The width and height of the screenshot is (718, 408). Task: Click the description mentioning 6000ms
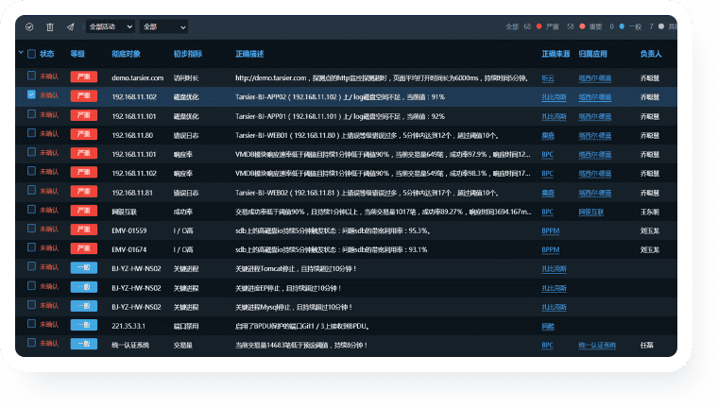coord(382,77)
